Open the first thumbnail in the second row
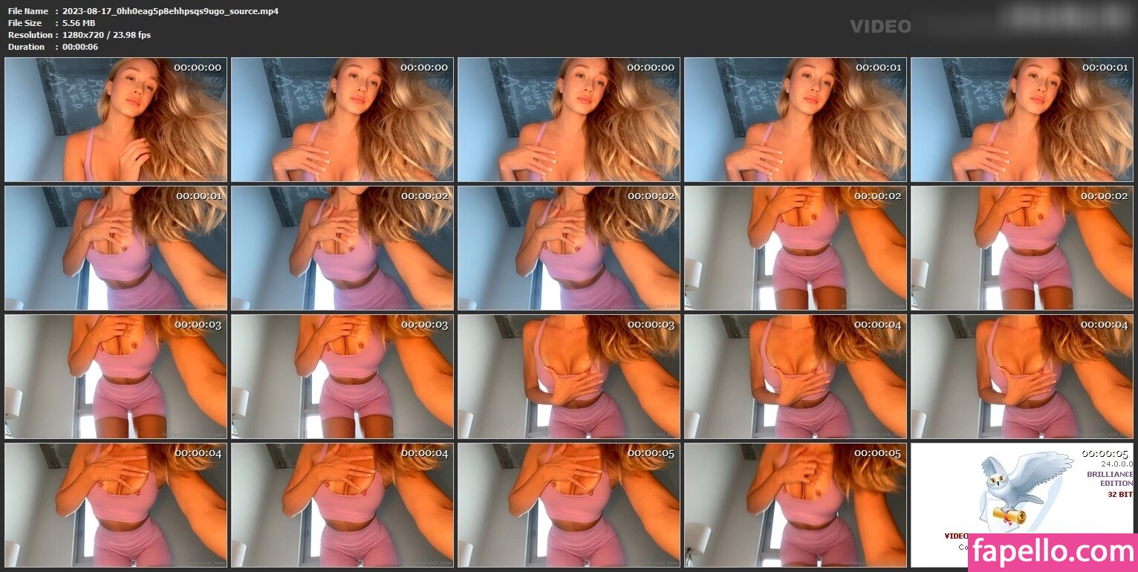Screen dimensions: 1138x572 [x=115, y=248]
